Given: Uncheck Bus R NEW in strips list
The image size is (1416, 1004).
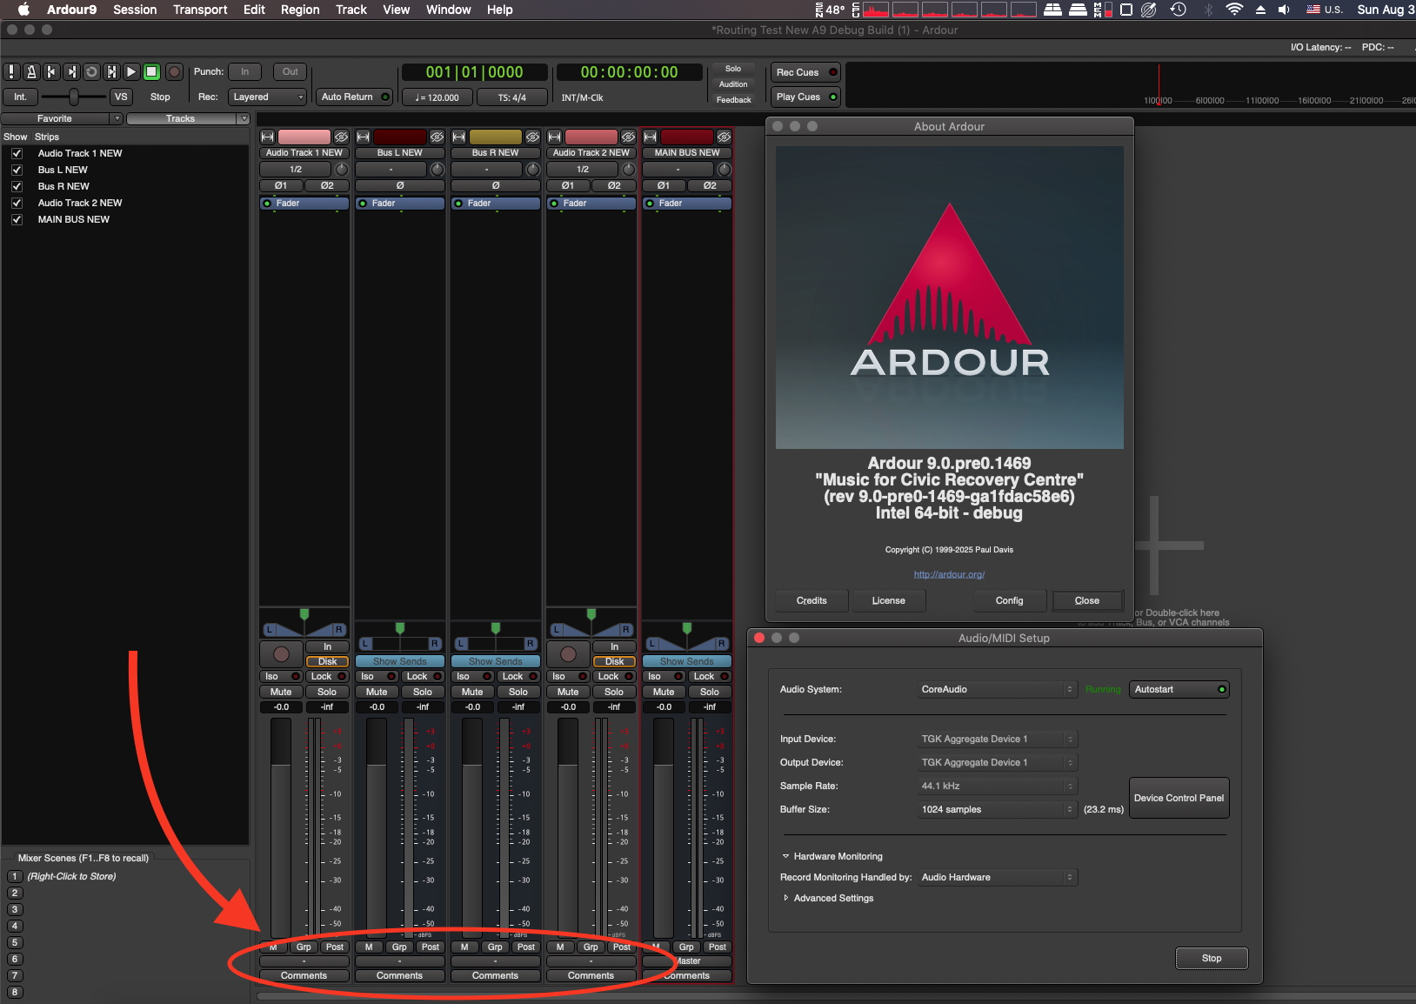Looking at the screenshot, I should tap(17, 186).
